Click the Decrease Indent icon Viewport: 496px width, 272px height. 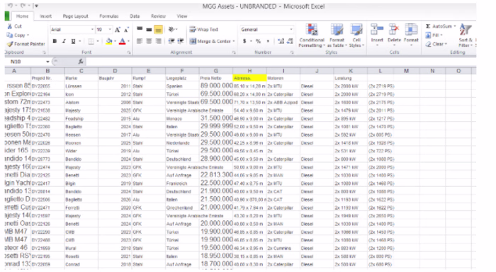coord(171,41)
